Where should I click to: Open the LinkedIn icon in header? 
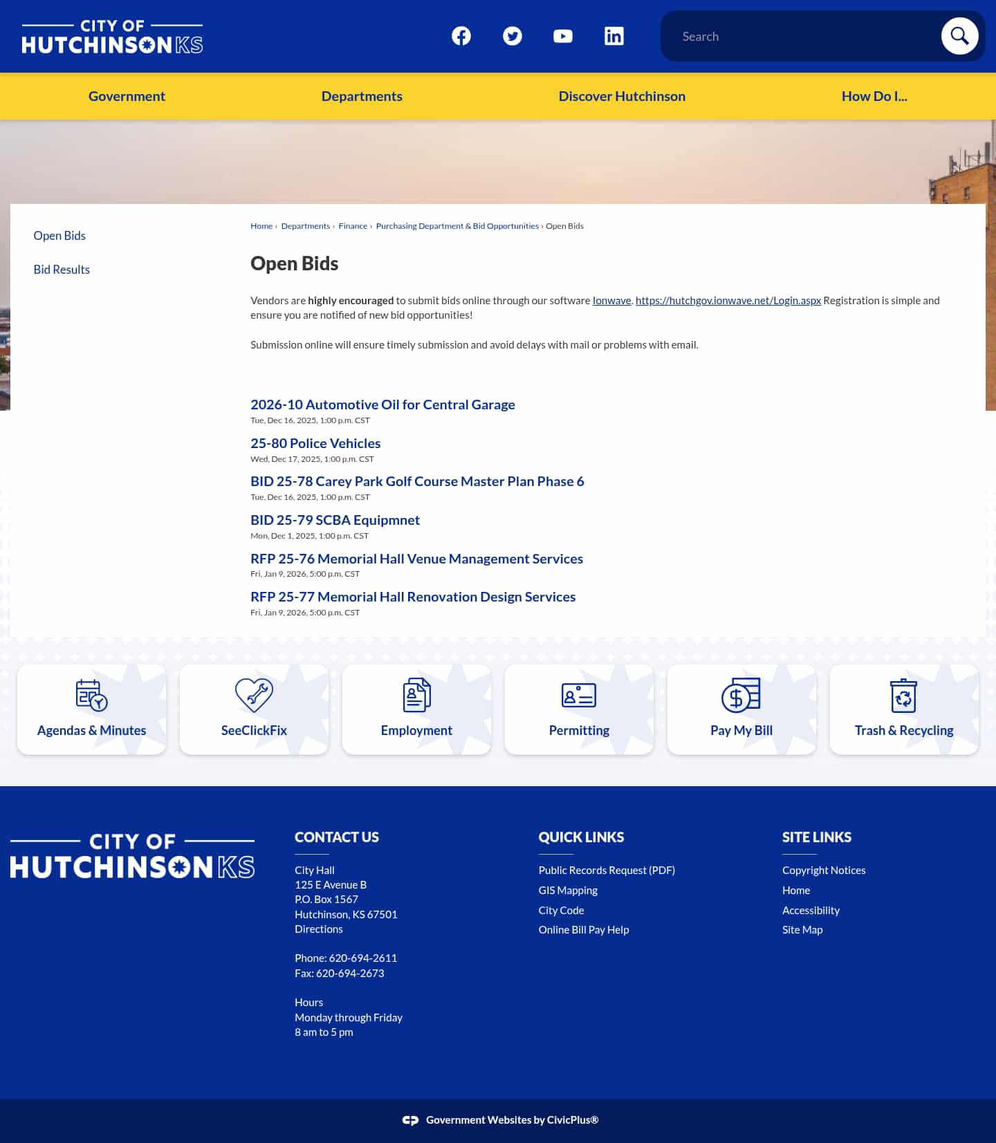tap(614, 36)
